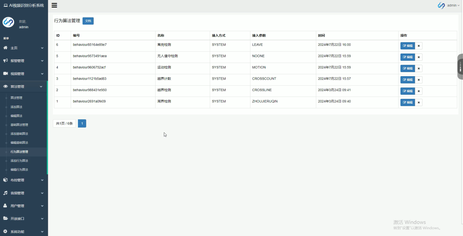Edit the 运动检测 behaviour row
Image resolution: width=463 pixels, height=236 pixels.
coord(407,68)
